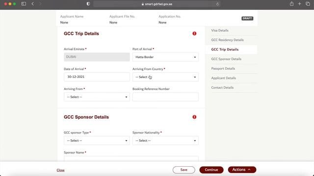
Task: Open a new tab with plus icon
Action: 300,3
